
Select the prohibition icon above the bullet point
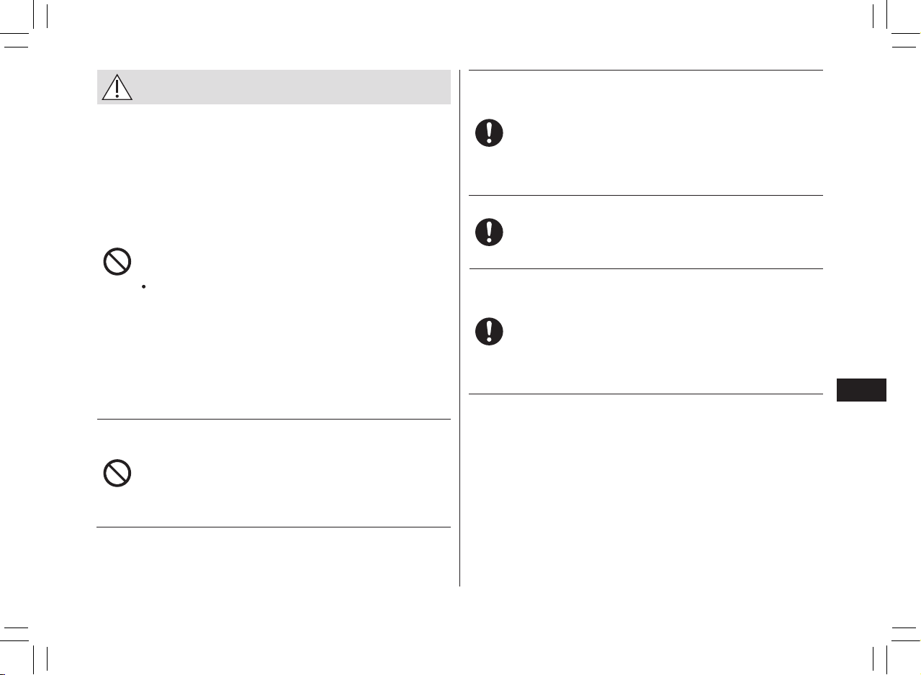click(x=117, y=261)
